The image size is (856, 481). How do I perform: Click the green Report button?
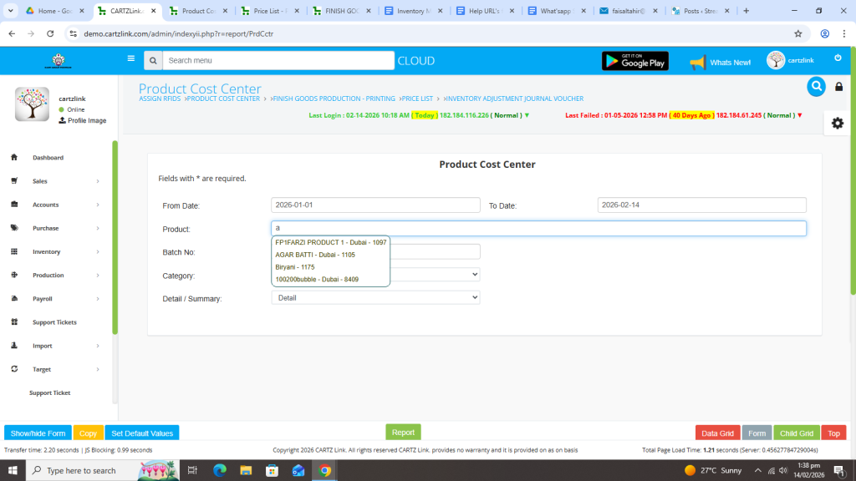(403, 433)
